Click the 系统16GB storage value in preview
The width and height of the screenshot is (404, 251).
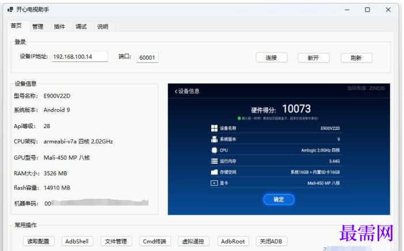click(315, 172)
